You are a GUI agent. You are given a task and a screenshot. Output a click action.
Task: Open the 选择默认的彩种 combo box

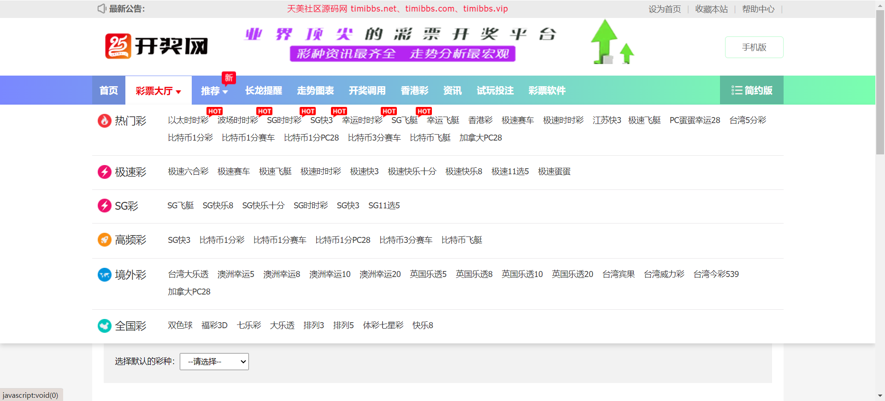[x=214, y=361]
